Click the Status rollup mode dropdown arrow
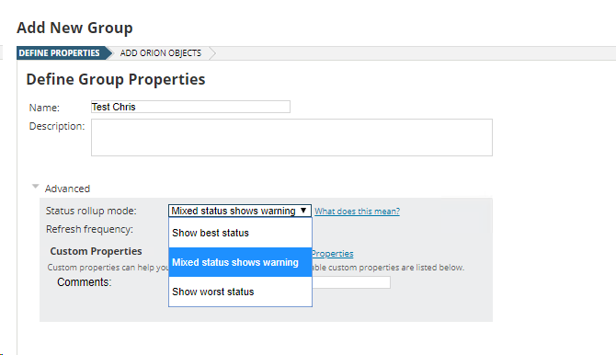The width and height of the screenshot is (616, 355). coord(303,211)
